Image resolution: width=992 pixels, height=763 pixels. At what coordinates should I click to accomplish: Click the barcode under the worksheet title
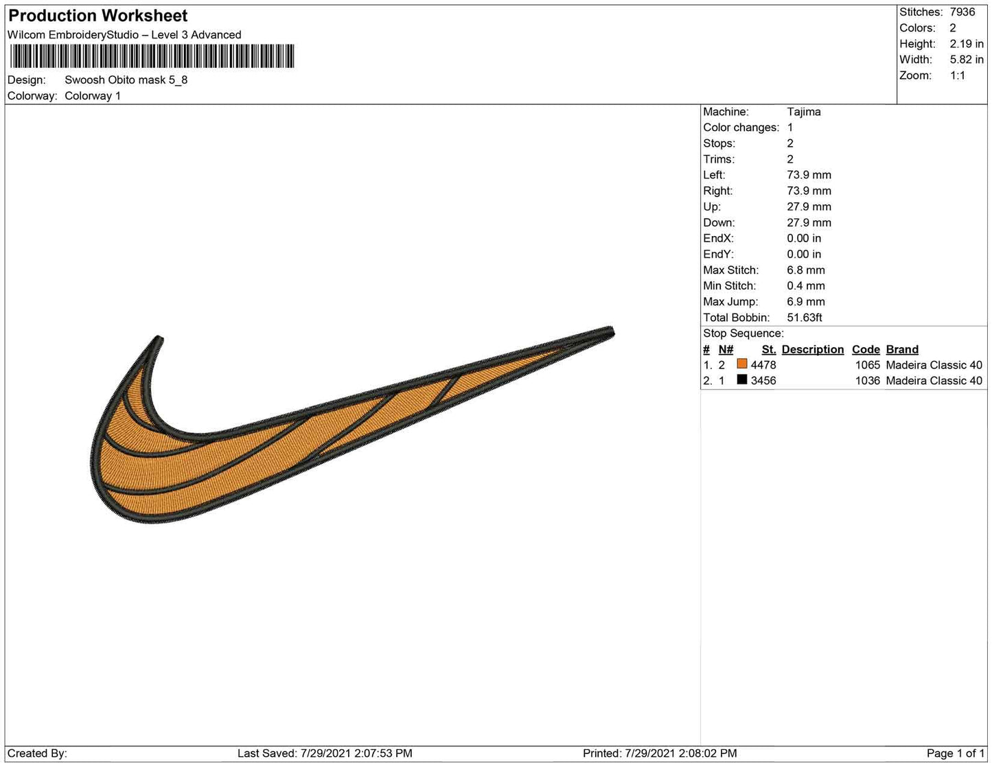point(152,56)
